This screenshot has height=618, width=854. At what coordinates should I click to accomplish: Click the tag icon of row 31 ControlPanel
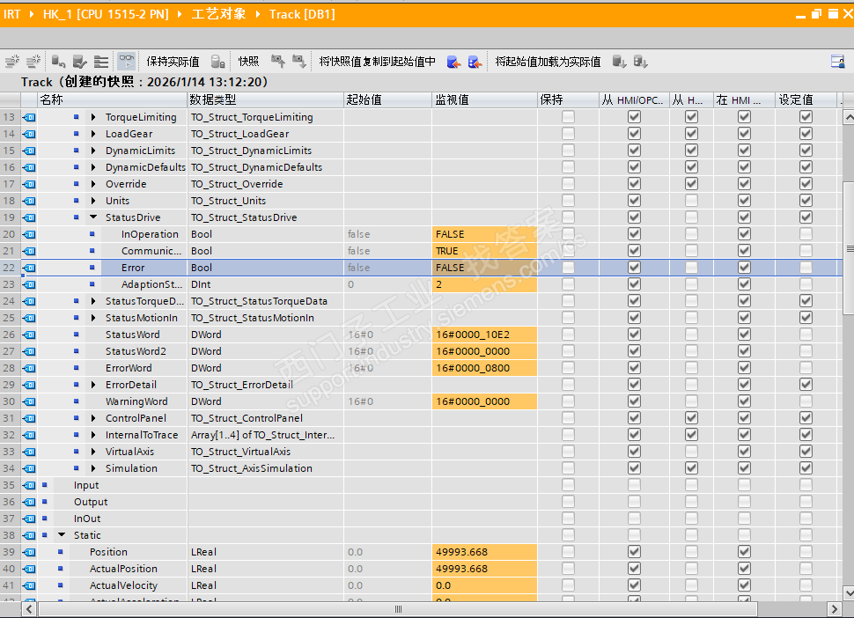point(29,418)
